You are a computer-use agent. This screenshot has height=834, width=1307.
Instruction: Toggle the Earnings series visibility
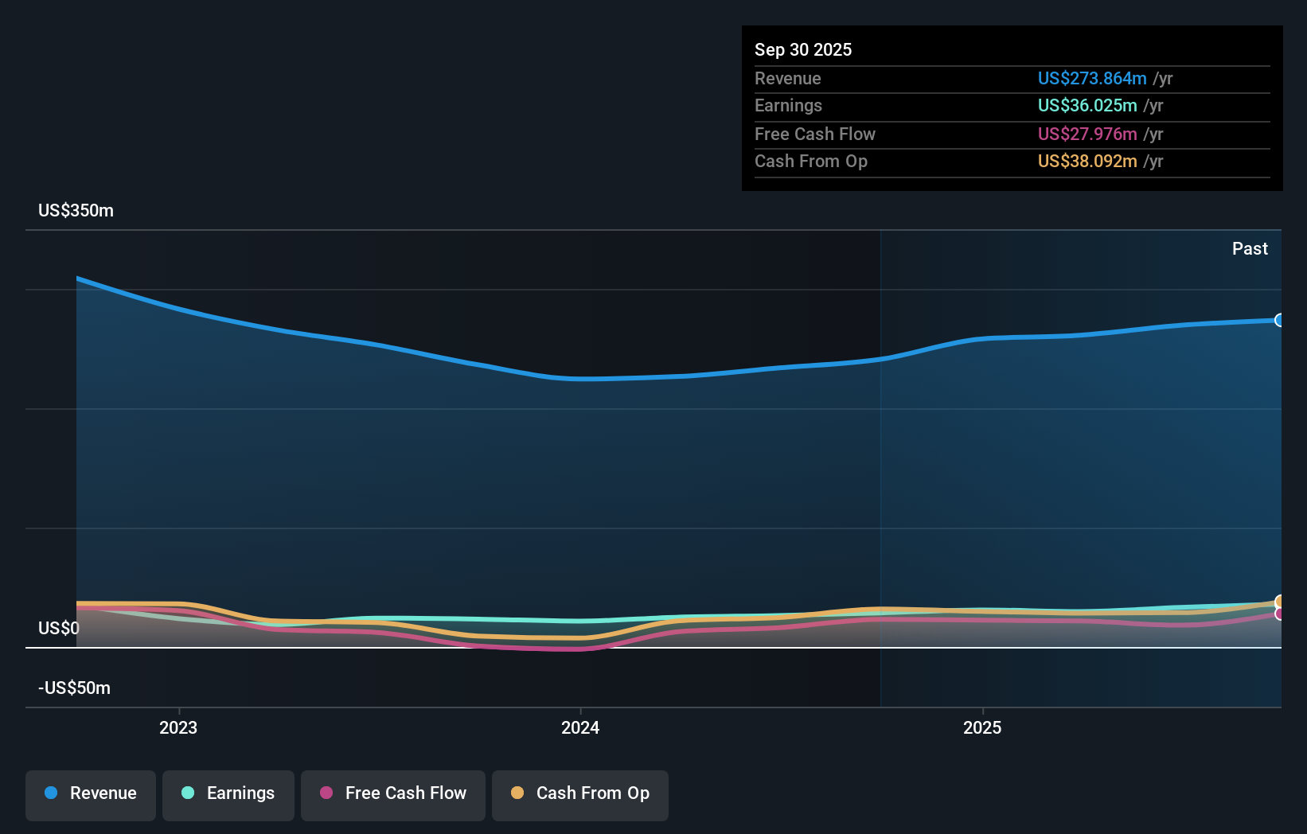click(x=228, y=795)
